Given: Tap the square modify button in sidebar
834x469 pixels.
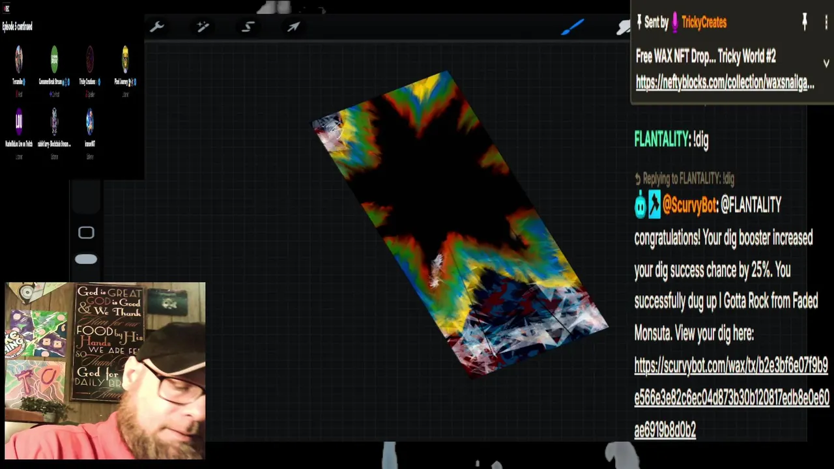Looking at the screenshot, I should pos(86,233).
